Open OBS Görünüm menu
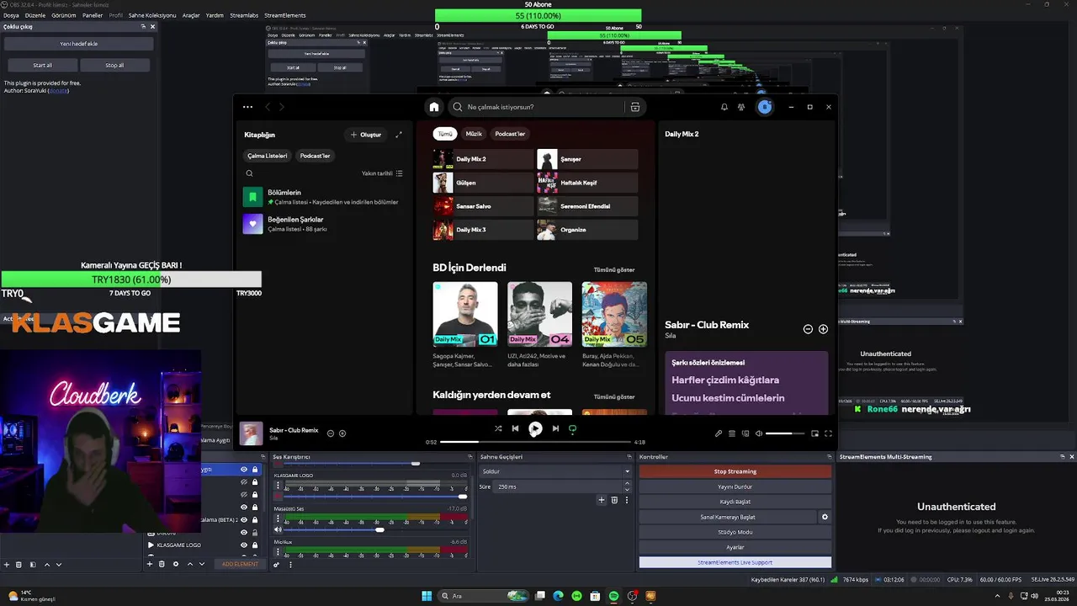1077x606 pixels. click(64, 15)
